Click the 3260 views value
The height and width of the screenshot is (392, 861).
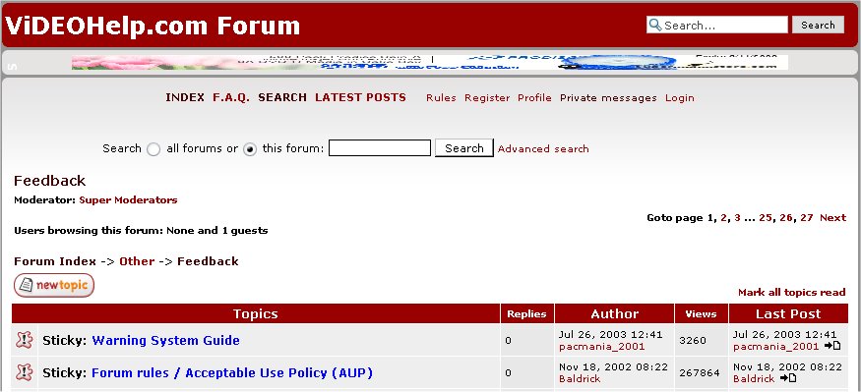pyautogui.click(x=693, y=341)
